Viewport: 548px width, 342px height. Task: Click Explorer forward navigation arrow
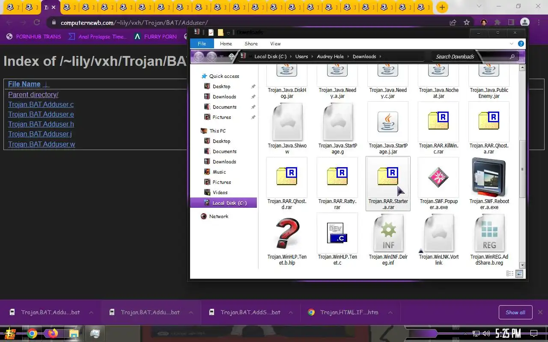211,56
